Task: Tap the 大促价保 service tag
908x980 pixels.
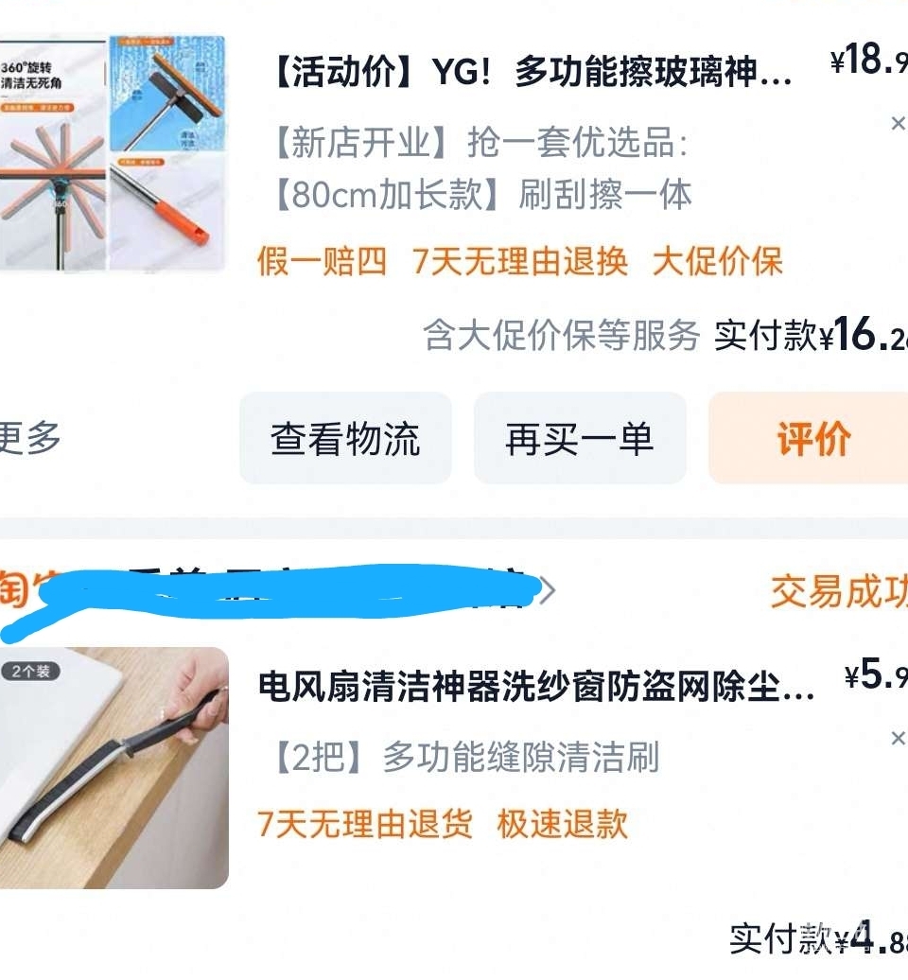Action: coord(717,261)
